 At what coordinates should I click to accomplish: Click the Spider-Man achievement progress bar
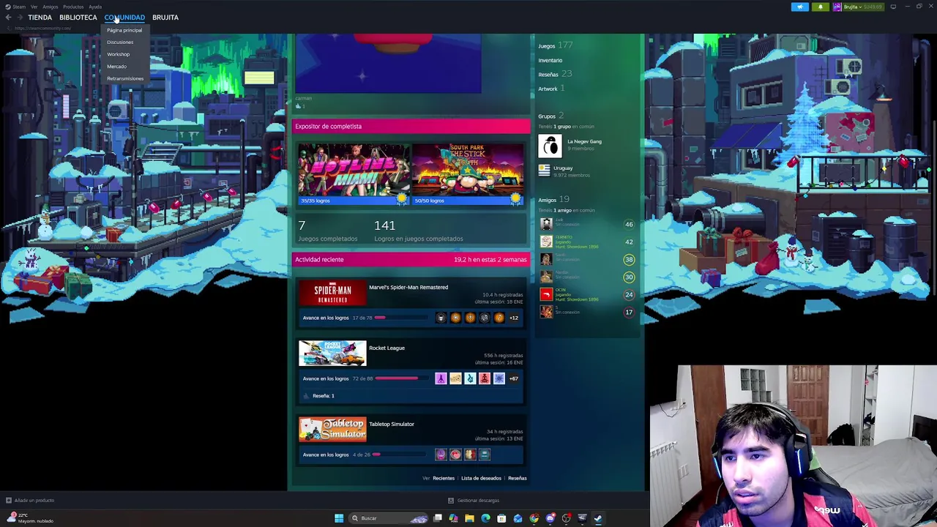pos(400,318)
